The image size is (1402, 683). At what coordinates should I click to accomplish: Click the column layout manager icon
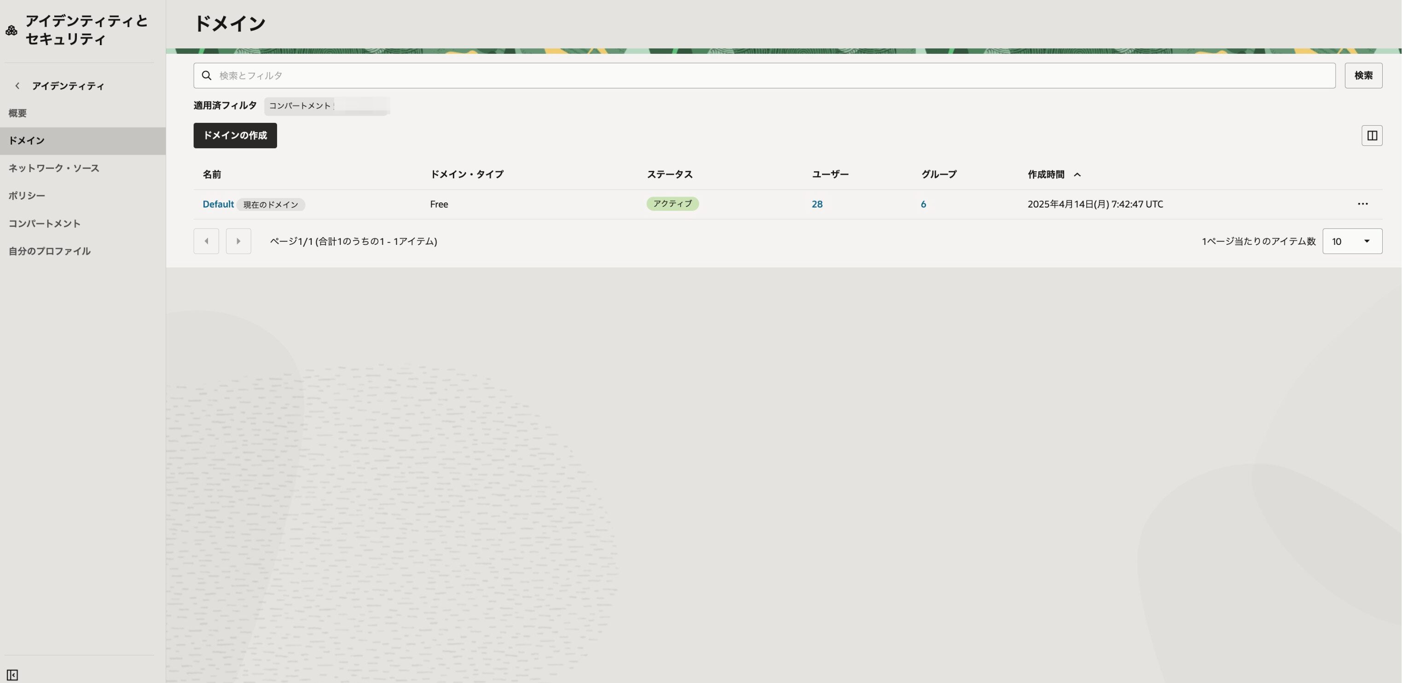(1372, 135)
